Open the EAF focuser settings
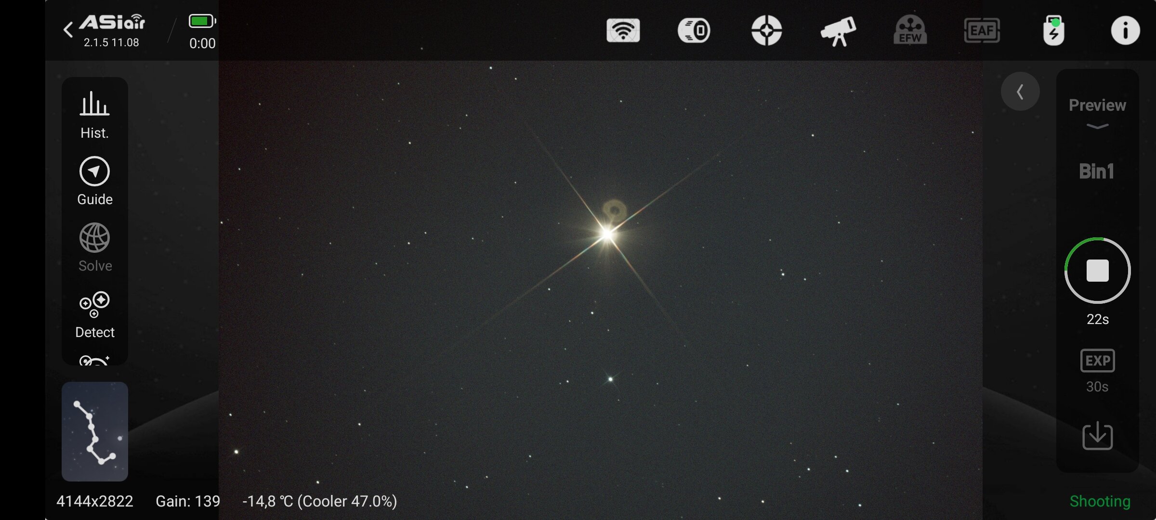The image size is (1156, 520). (x=982, y=30)
